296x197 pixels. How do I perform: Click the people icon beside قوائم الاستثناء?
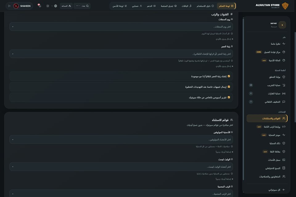click(232, 120)
